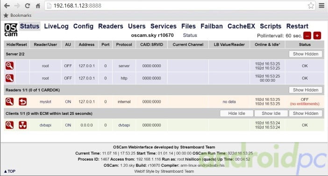Open the Config menu
Screen dimensions: 328x176
pyautogui.click(x=83, y=26)
